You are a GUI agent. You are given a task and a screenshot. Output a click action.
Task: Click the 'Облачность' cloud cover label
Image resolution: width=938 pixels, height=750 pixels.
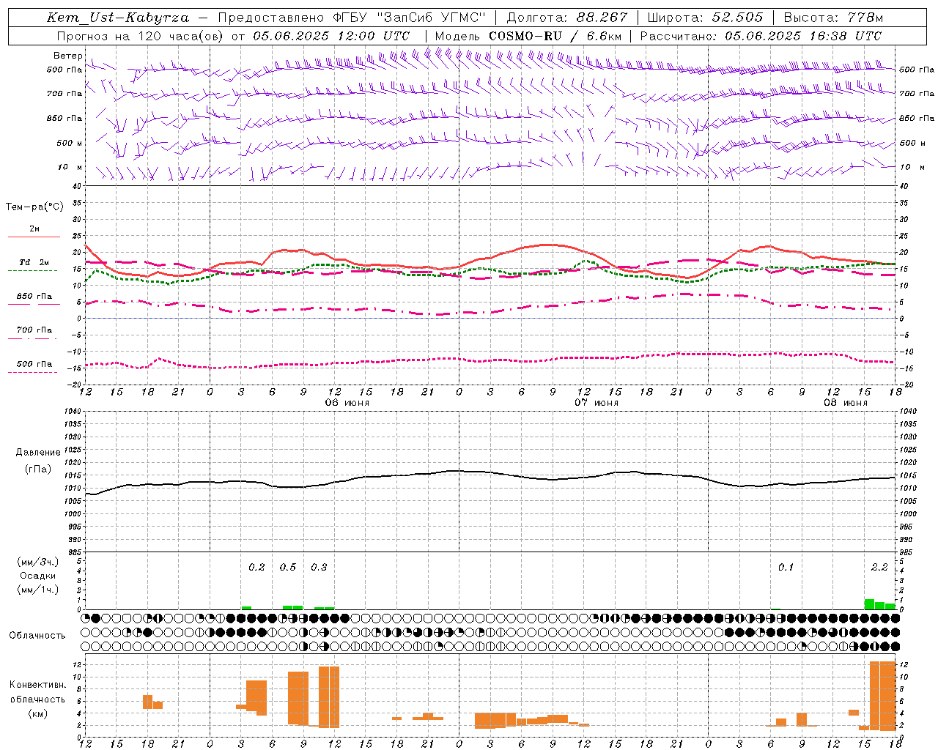(x=37, y=635)
